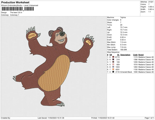Click the 'Emerald Black' description
The width and height of the screenshot is (155, 120).
tap(126, 72)
